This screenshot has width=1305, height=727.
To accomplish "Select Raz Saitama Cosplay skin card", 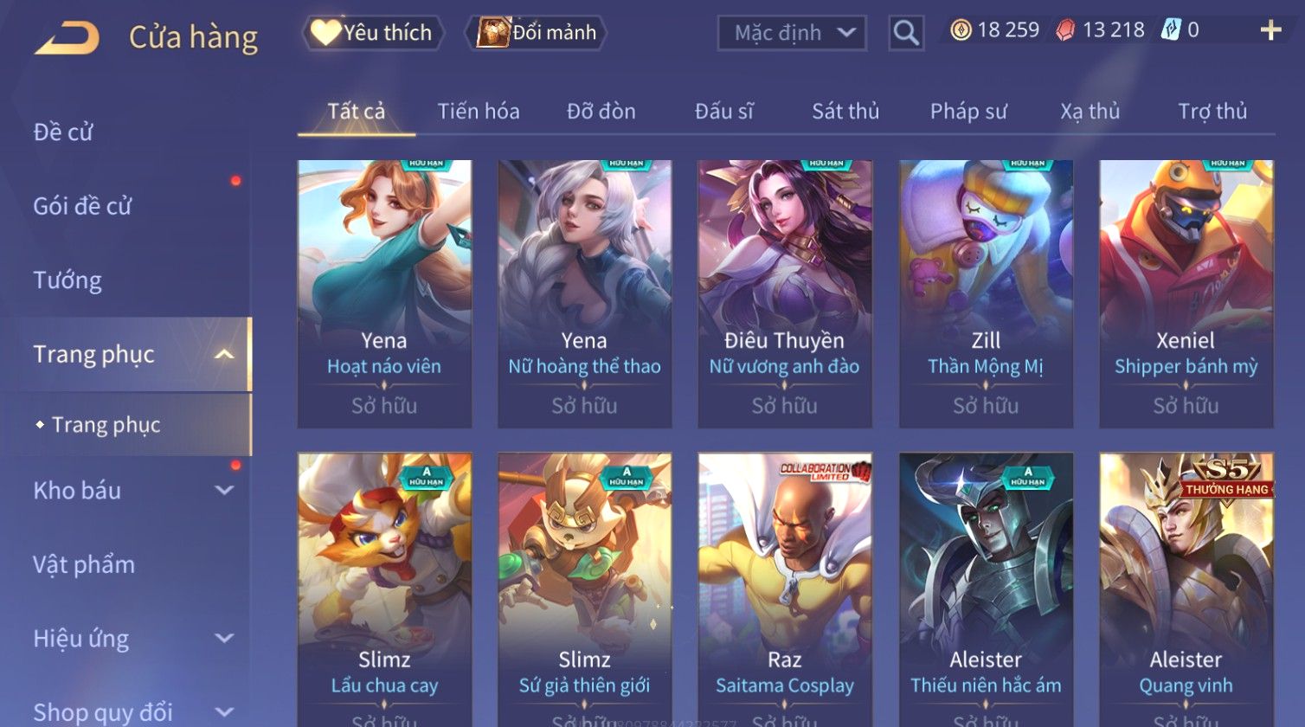I will tap(785, 589).
